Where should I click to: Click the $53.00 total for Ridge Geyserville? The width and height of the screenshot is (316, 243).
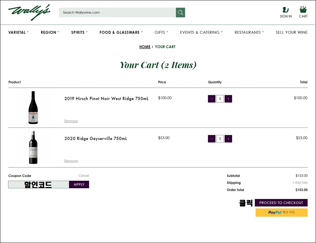coord(302,138)
